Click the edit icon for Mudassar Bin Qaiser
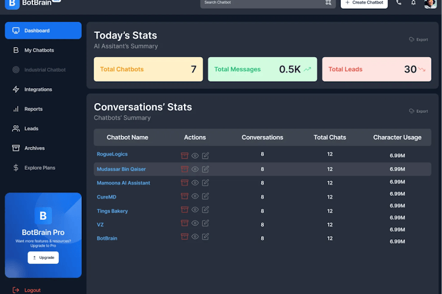Screen dimensions: 442x294 coord(206,169)
